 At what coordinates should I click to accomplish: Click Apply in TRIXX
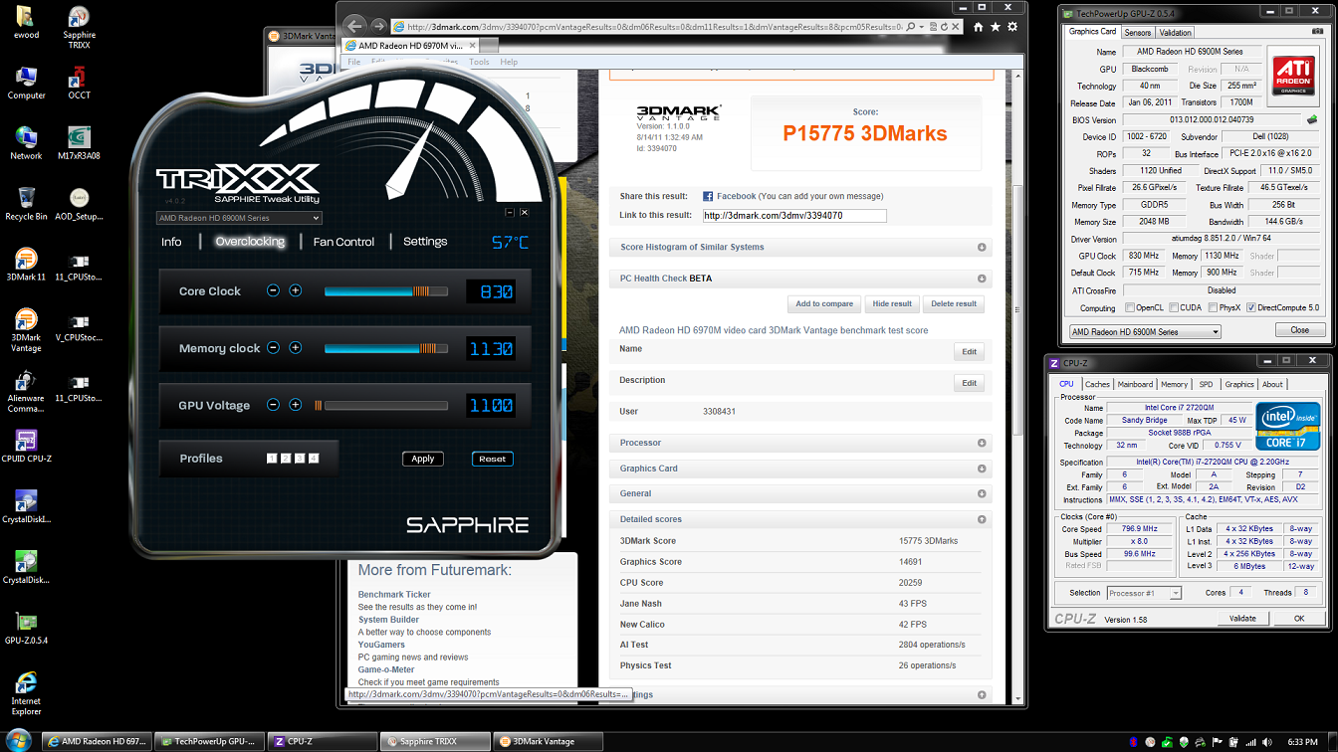pos(423,459)
